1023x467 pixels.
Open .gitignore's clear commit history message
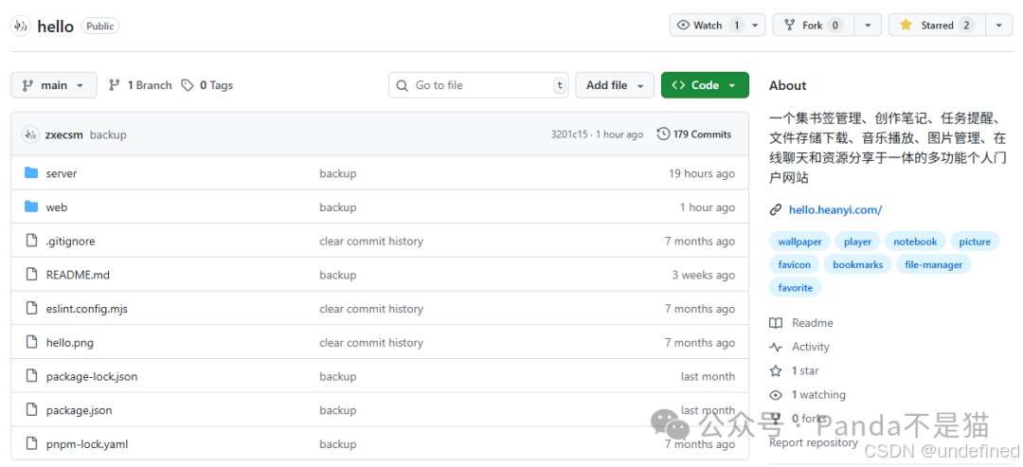click(x=371, y=242)
